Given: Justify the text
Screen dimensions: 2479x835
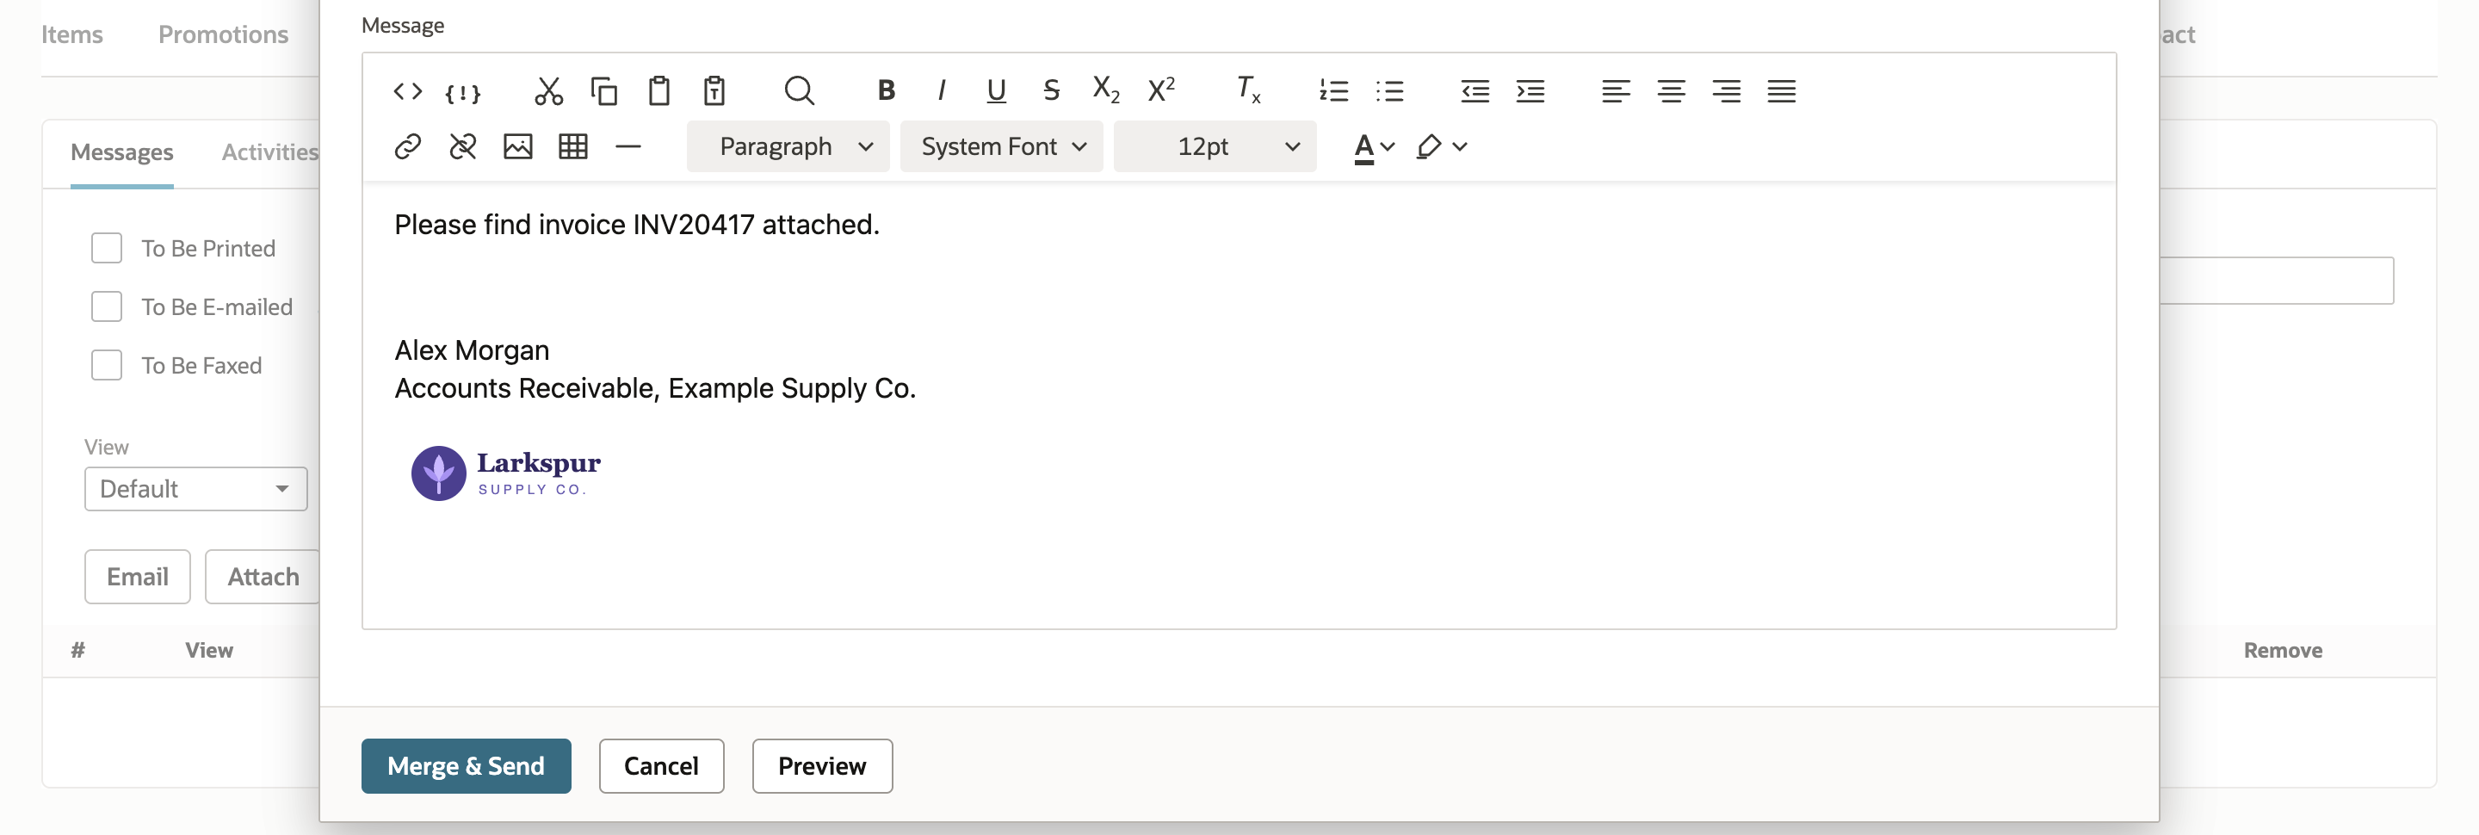Looking at the screenshot, I should tap(1781, 91).
